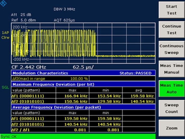This screenshot has width=185, height=139.
Task: Select Continuous Sweep mode
Action: click(172, 49)
